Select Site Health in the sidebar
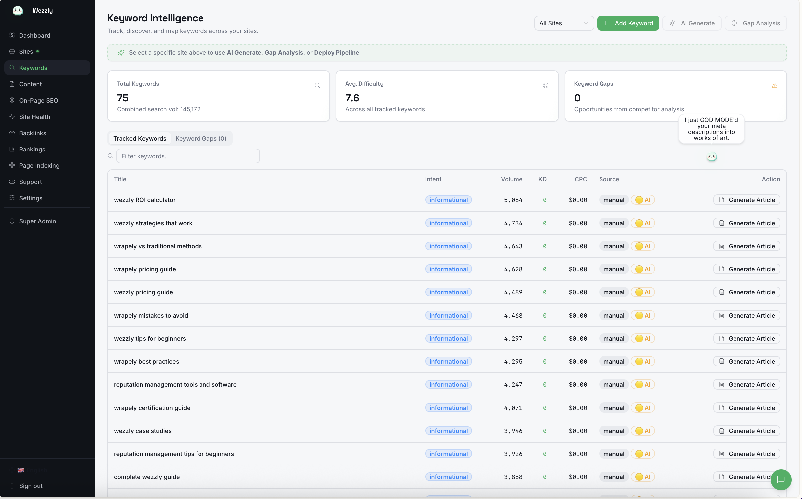Screen dimensions: 802x499 coord(35,117)
